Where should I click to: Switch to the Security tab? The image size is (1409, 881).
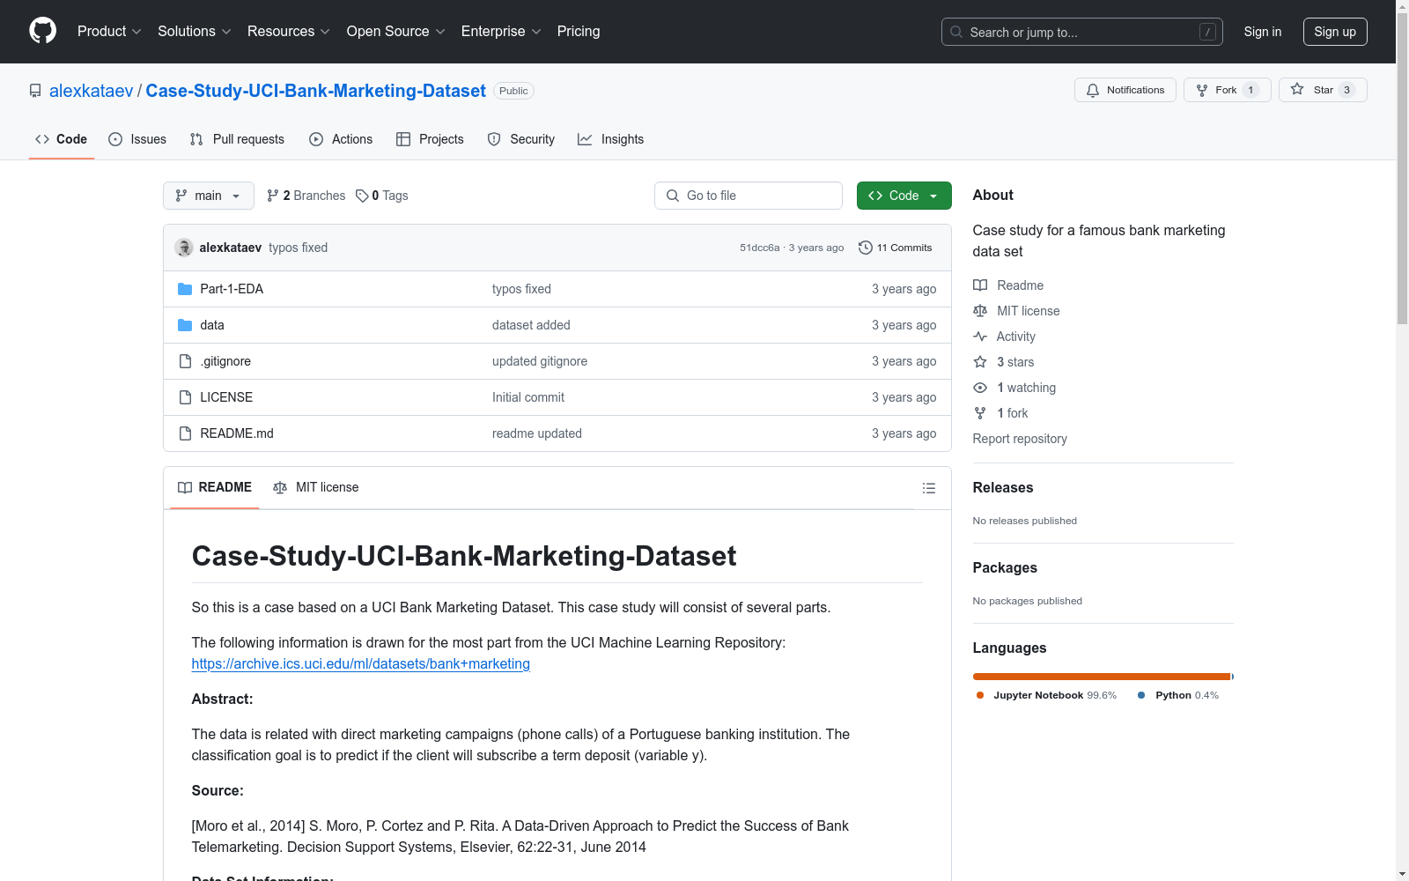pos(521,139)
